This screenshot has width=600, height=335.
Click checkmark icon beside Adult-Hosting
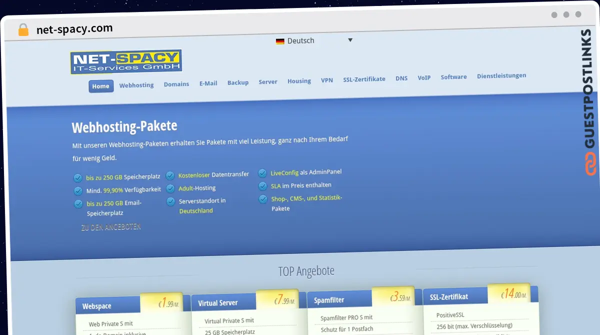[170, 188]
